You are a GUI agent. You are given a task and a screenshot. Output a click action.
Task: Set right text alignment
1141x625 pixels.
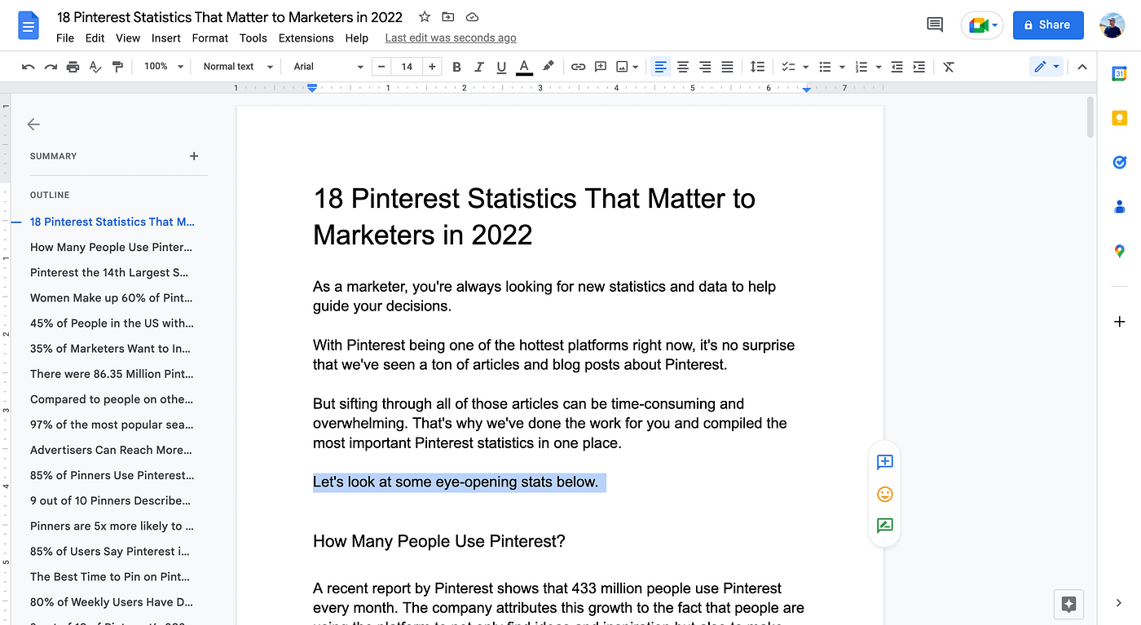(705, 67)
